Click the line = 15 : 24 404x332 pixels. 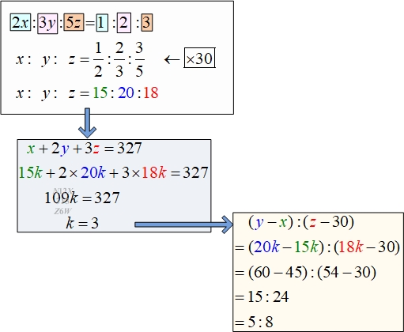pos(262,297)
